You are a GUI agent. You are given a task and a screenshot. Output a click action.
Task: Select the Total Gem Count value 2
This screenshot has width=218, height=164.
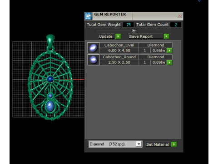(176, 25)
